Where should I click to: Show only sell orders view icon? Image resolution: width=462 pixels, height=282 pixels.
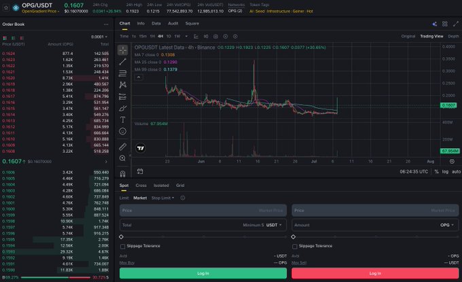pos(22,38)
